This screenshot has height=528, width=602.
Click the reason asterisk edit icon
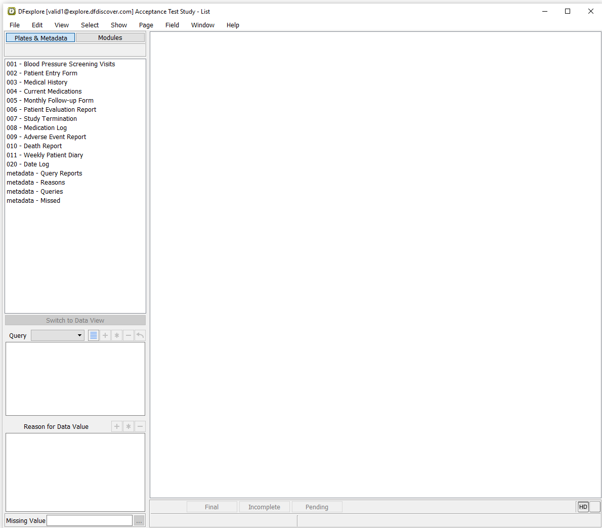(x=128, y=426)
